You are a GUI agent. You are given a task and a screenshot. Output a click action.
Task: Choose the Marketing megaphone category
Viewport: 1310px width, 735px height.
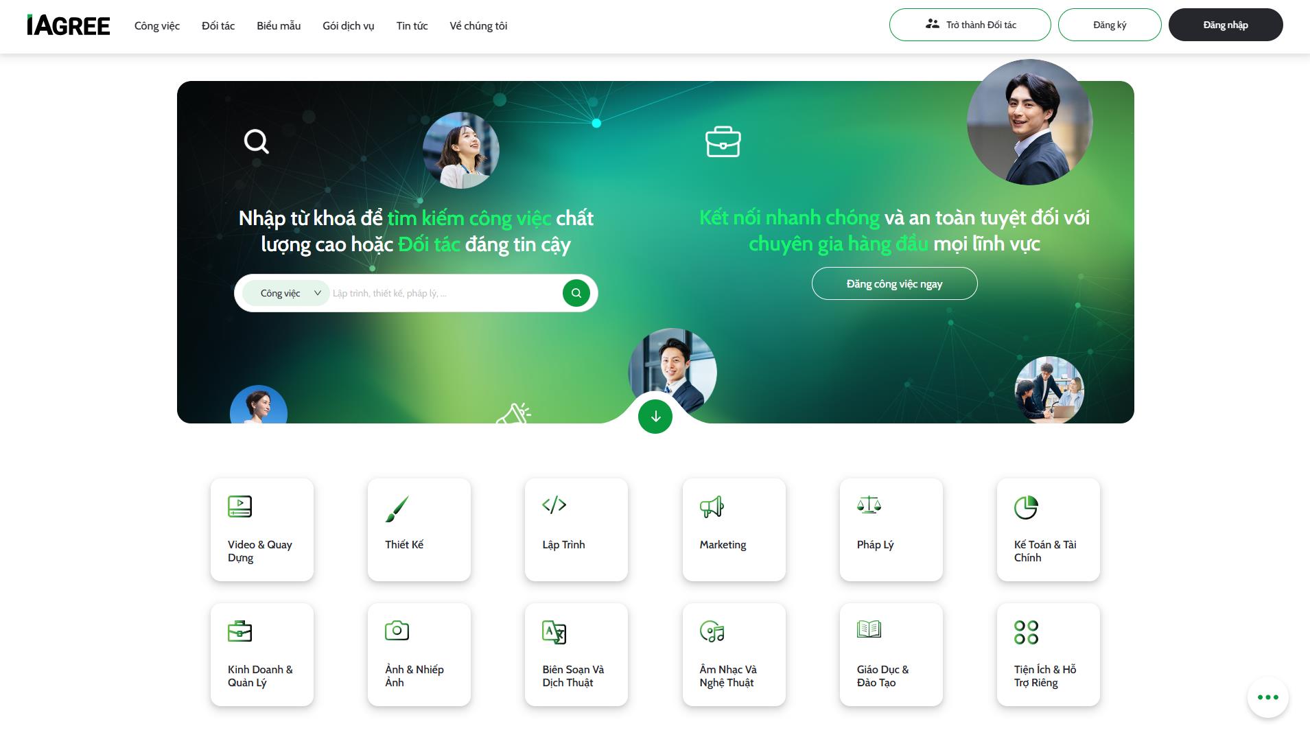pos(734,529)
